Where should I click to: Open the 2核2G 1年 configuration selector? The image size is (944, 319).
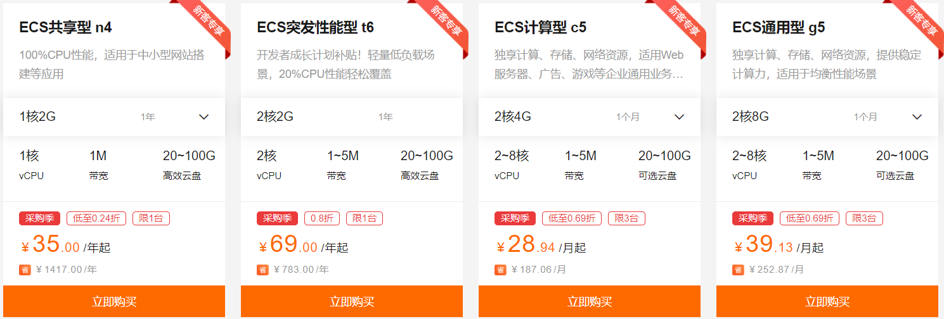352,116
